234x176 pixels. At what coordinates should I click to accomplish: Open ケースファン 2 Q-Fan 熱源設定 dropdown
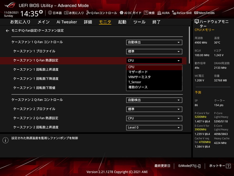pos(154,119)
